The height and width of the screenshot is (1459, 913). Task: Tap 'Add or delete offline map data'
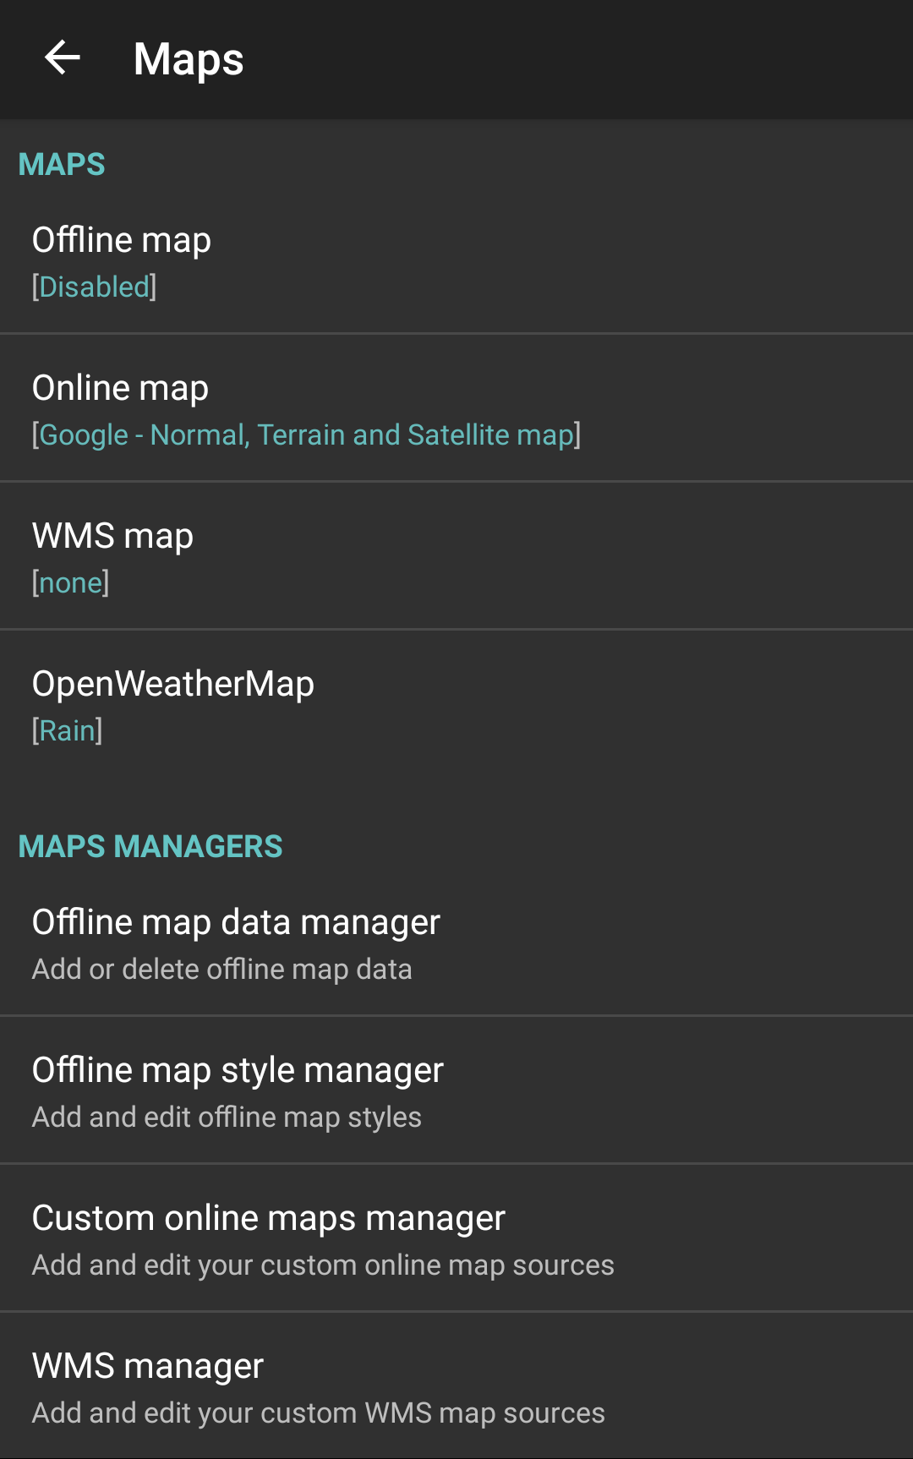pos(221,970)
